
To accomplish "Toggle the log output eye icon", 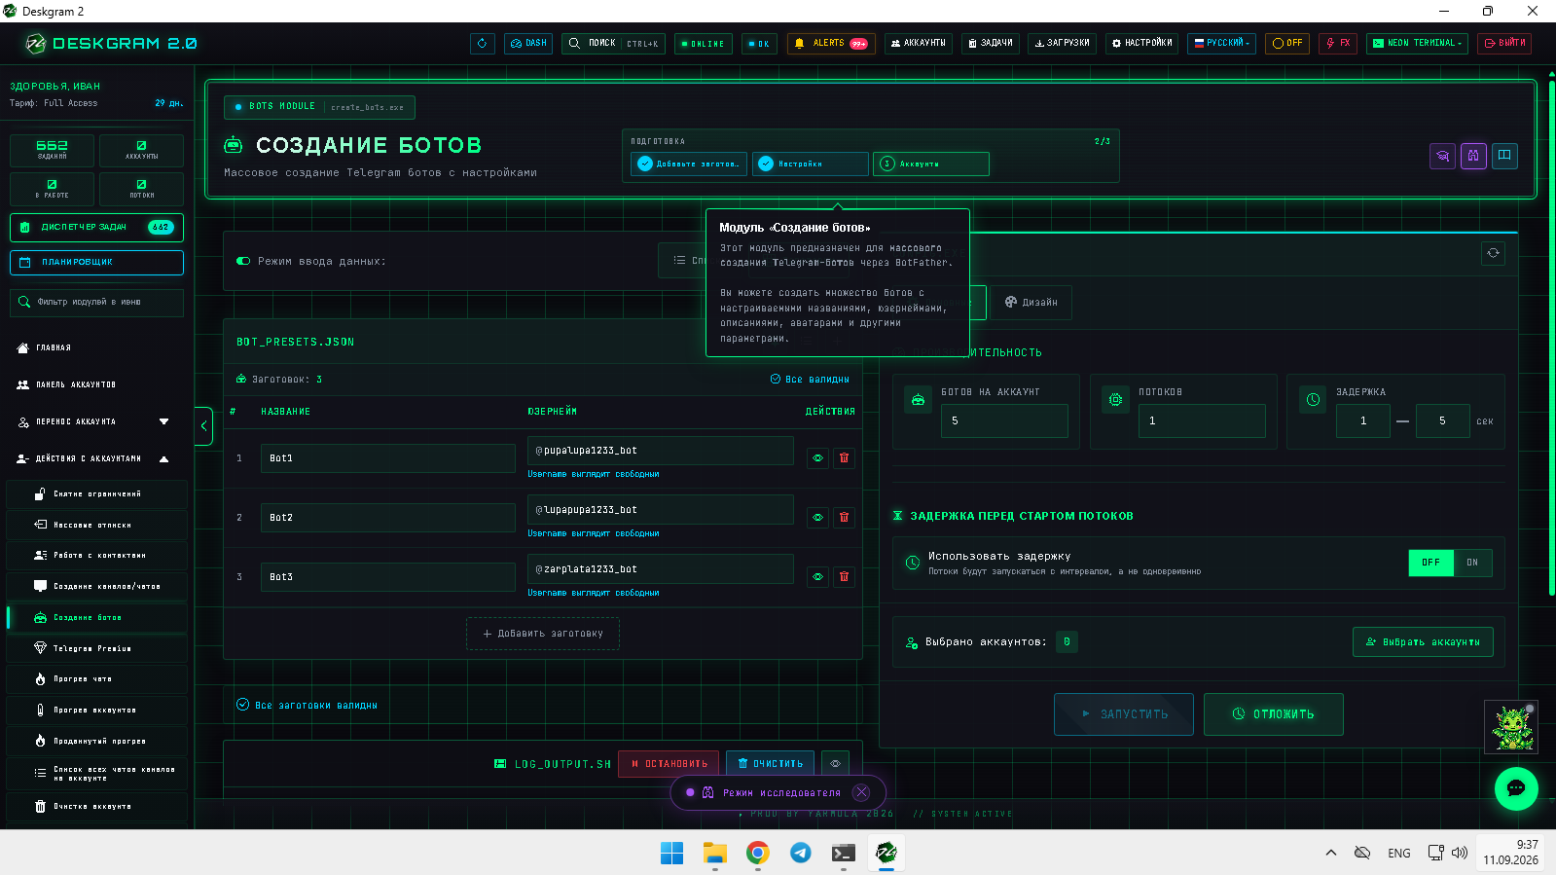I will coord(835,764).
